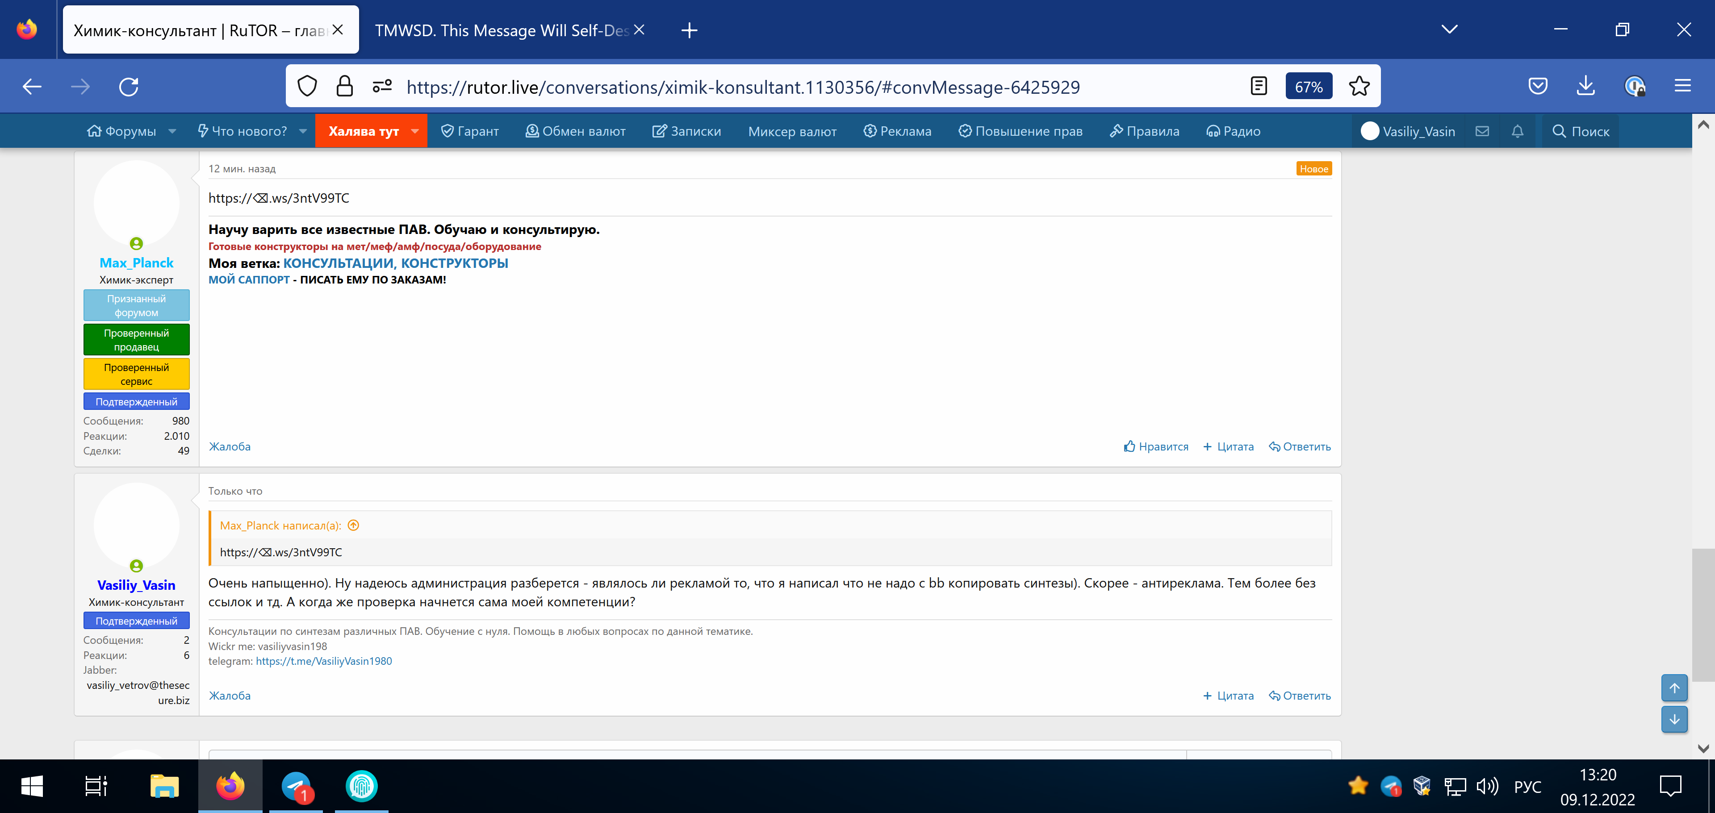1715x813 pixels.
Task: Open volume control in system tray
Action: coord(1487,786)
